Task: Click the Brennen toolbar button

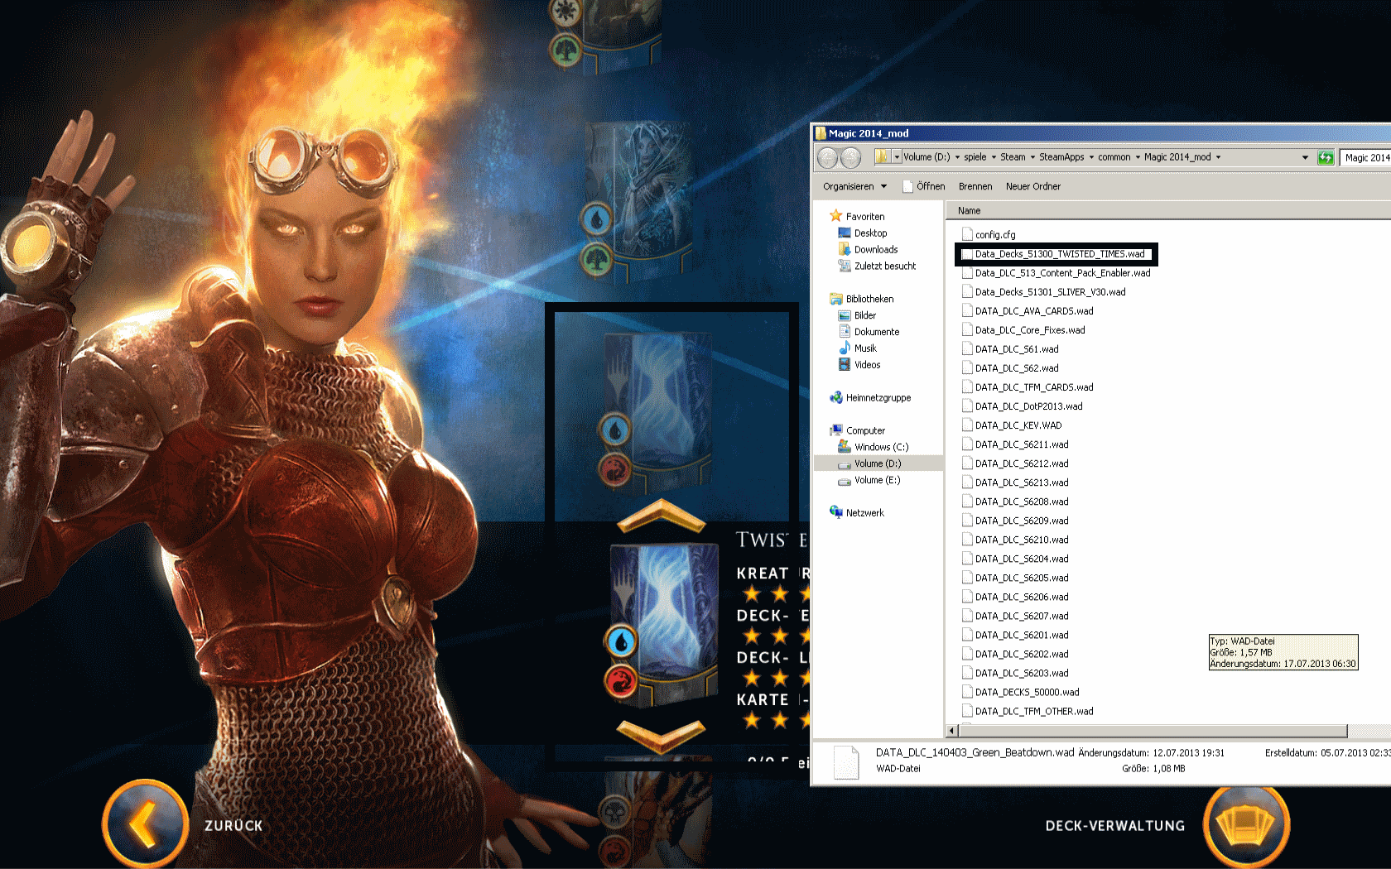Action: click(x=975, y=186)
